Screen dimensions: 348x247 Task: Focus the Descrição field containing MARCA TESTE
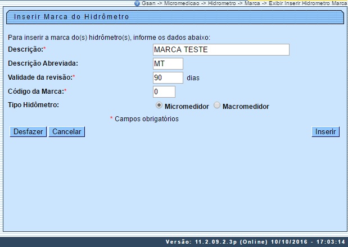(x=221, y=49)
